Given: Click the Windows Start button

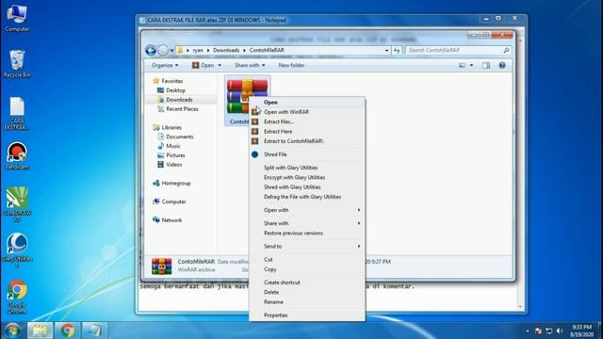Looking at the screenshot, I should pyautogui.click(x=12, y=331).
